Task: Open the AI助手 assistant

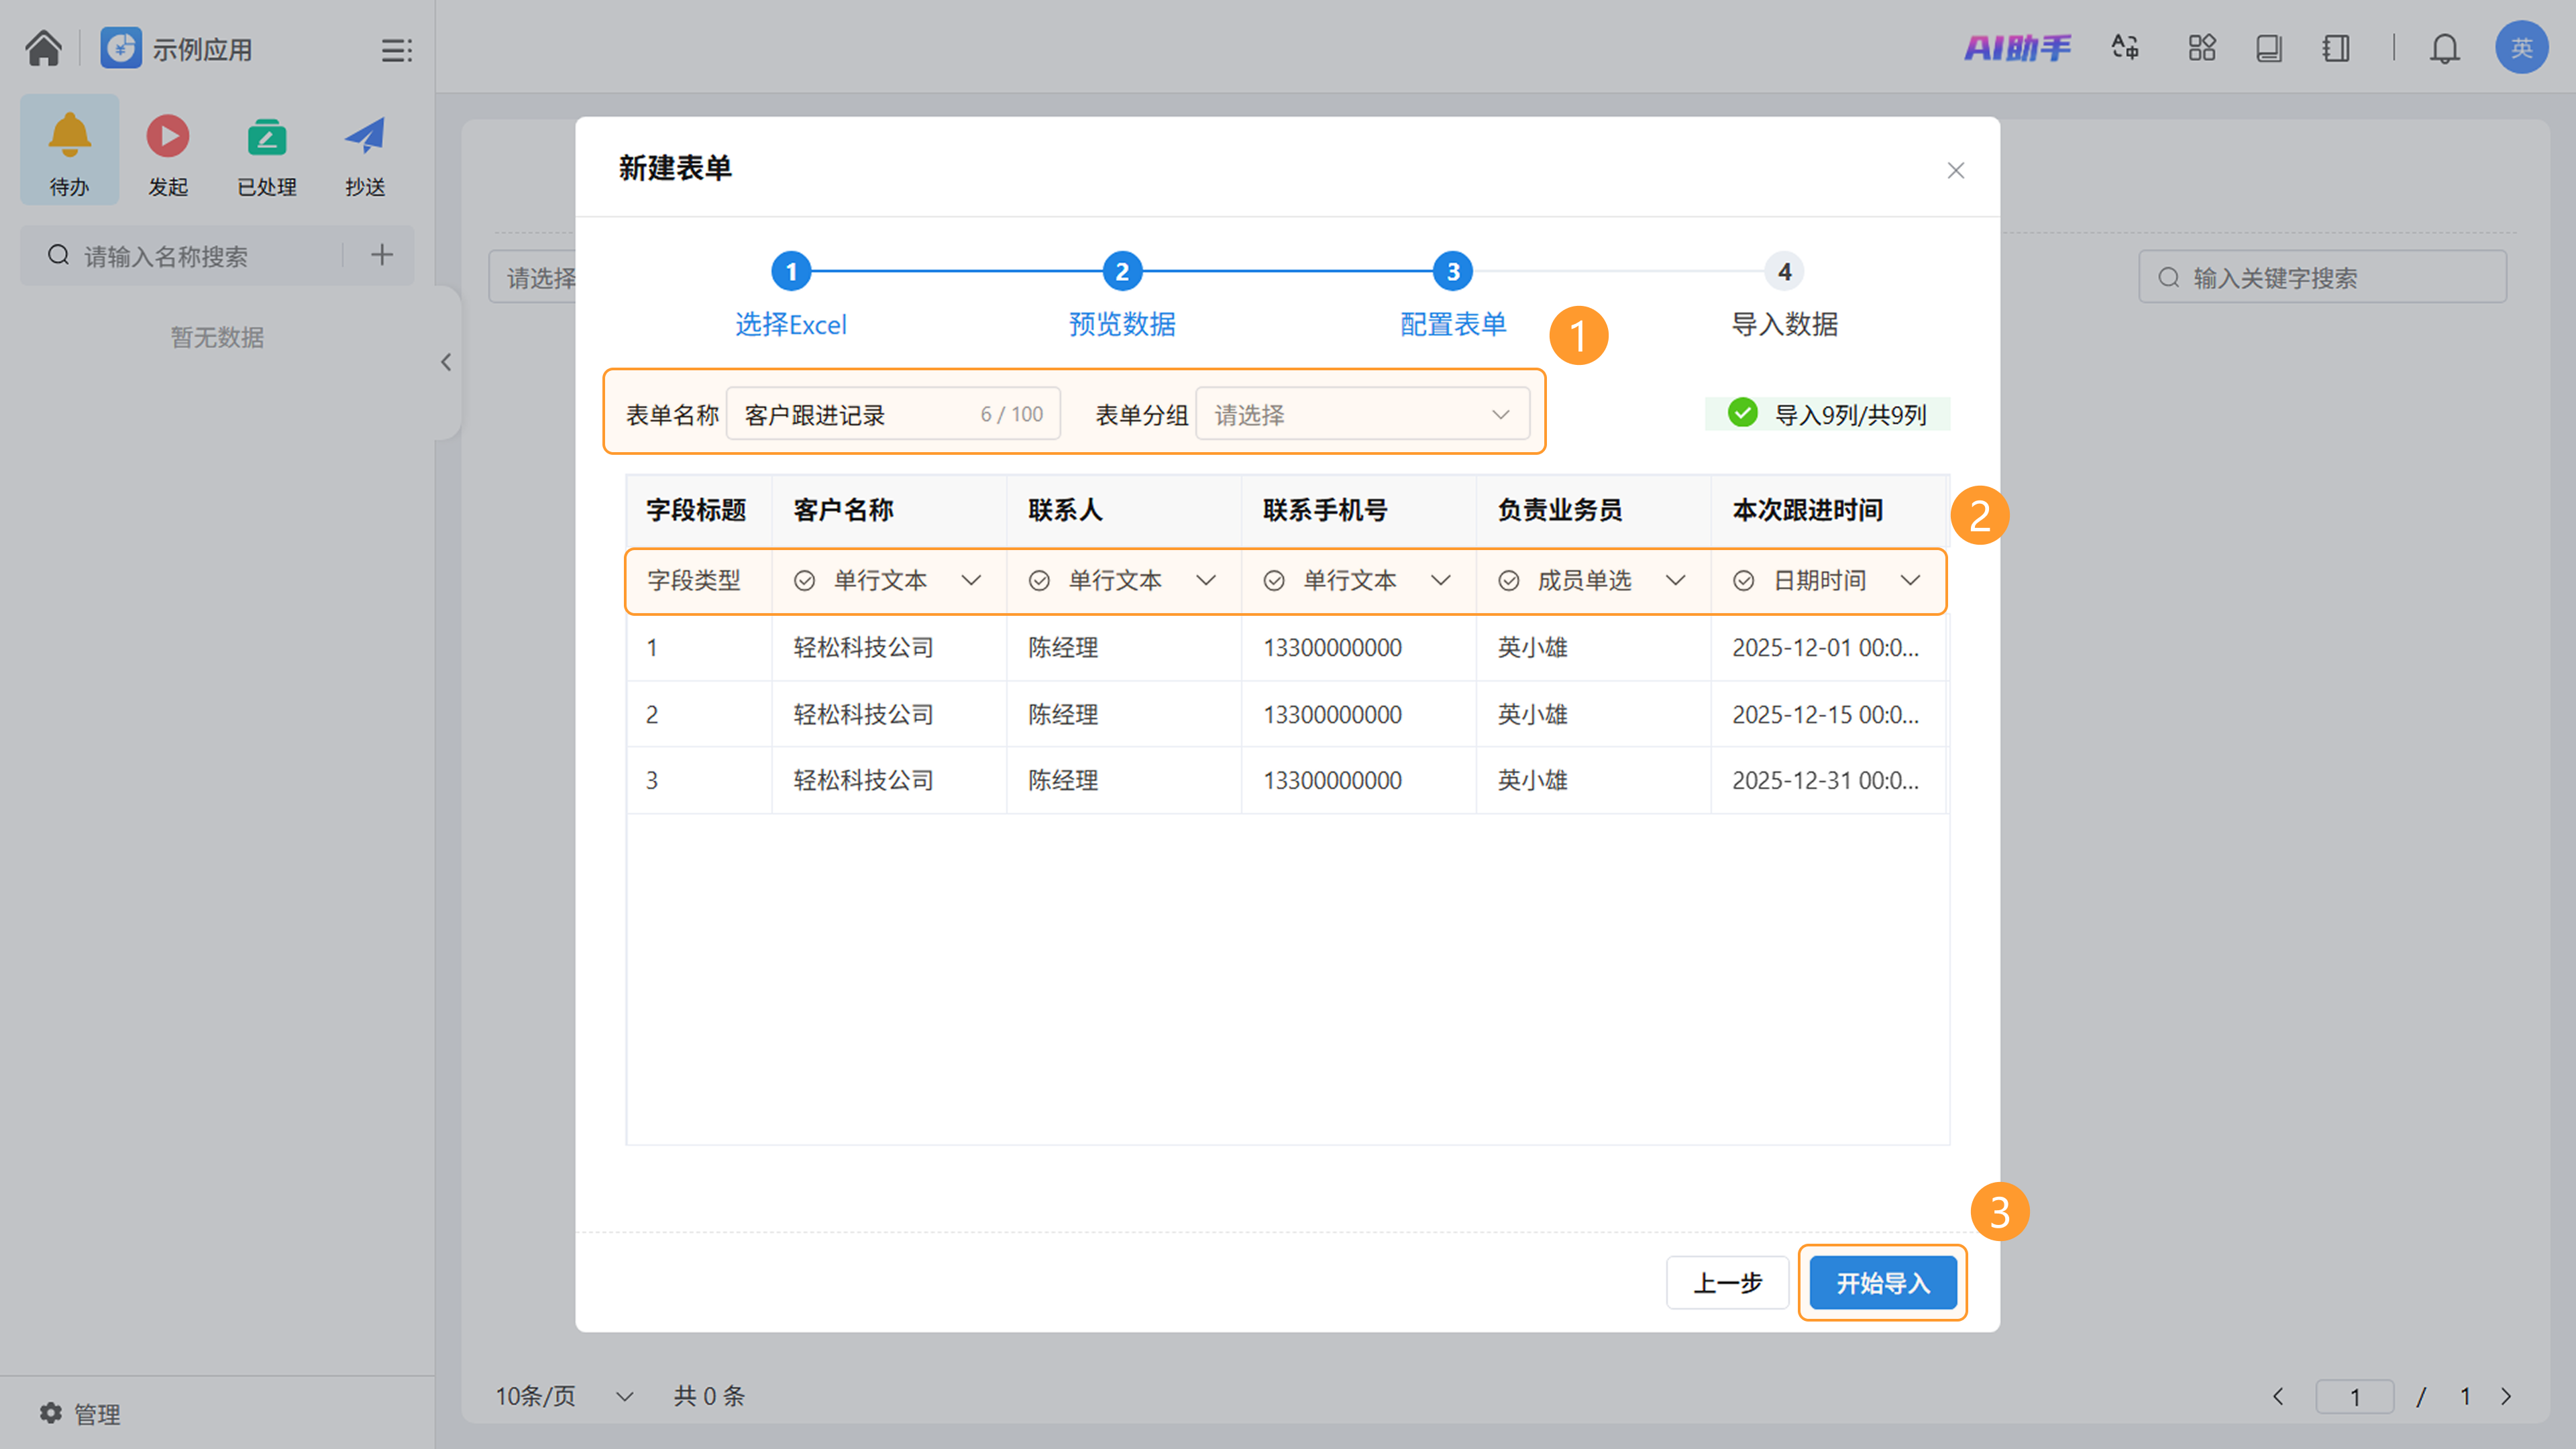Action: tap(2017, 47)
